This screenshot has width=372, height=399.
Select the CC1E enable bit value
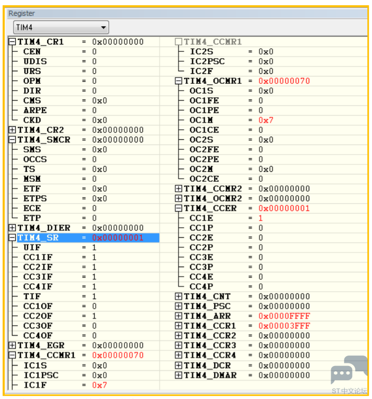coord(261,218)
